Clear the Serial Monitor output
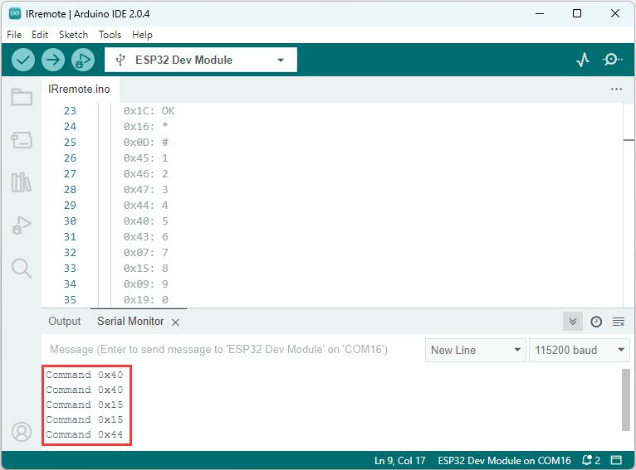 [619, 322]
